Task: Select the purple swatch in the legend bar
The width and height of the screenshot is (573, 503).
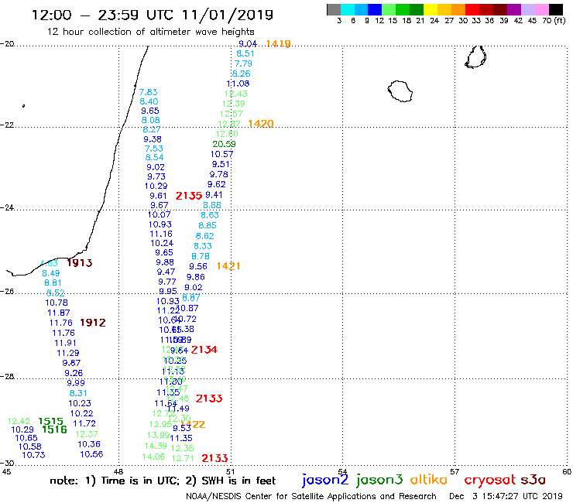Action: [x=514, y=9]
